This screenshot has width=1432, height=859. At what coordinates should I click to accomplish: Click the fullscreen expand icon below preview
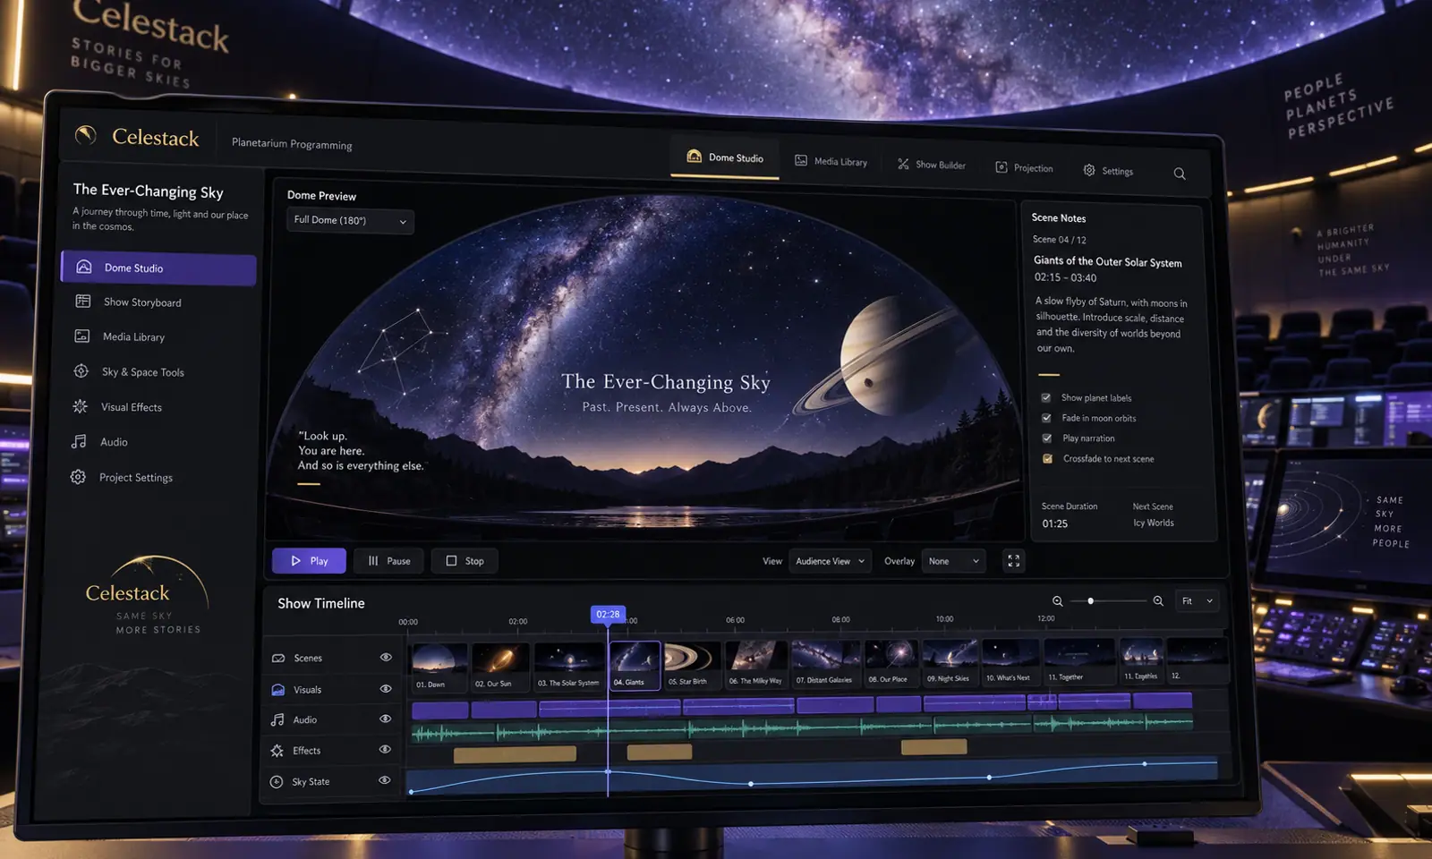click(1013, 561)
